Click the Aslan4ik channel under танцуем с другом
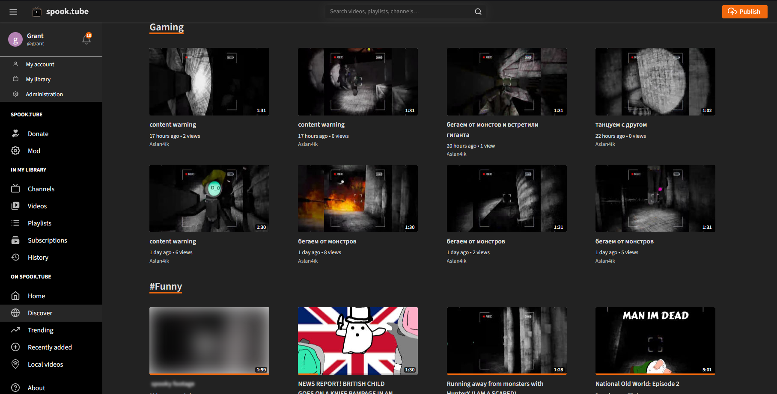Image resolution: width=777 pixels, height=394 pixels. click(605, 144)
